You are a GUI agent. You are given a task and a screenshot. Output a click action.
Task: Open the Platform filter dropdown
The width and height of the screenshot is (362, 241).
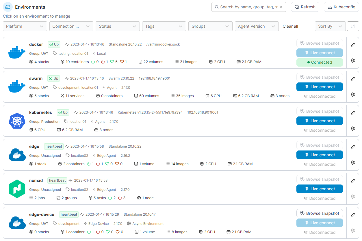click(25, 26)
